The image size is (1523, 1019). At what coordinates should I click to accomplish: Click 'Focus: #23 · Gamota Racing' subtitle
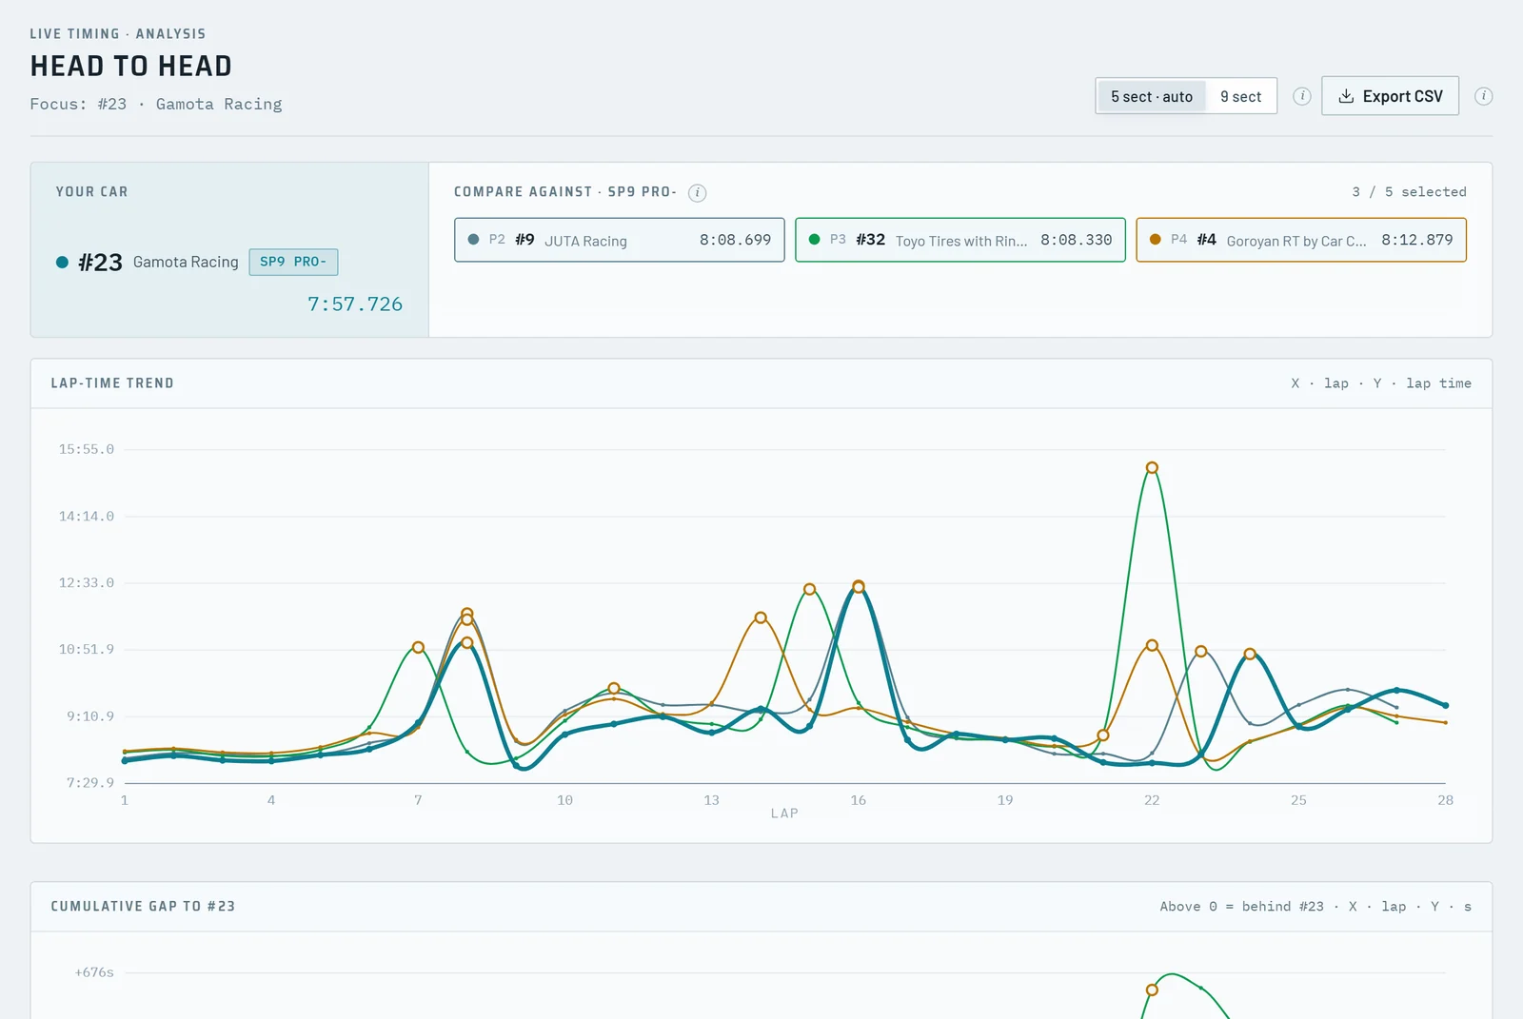point(156,104)
